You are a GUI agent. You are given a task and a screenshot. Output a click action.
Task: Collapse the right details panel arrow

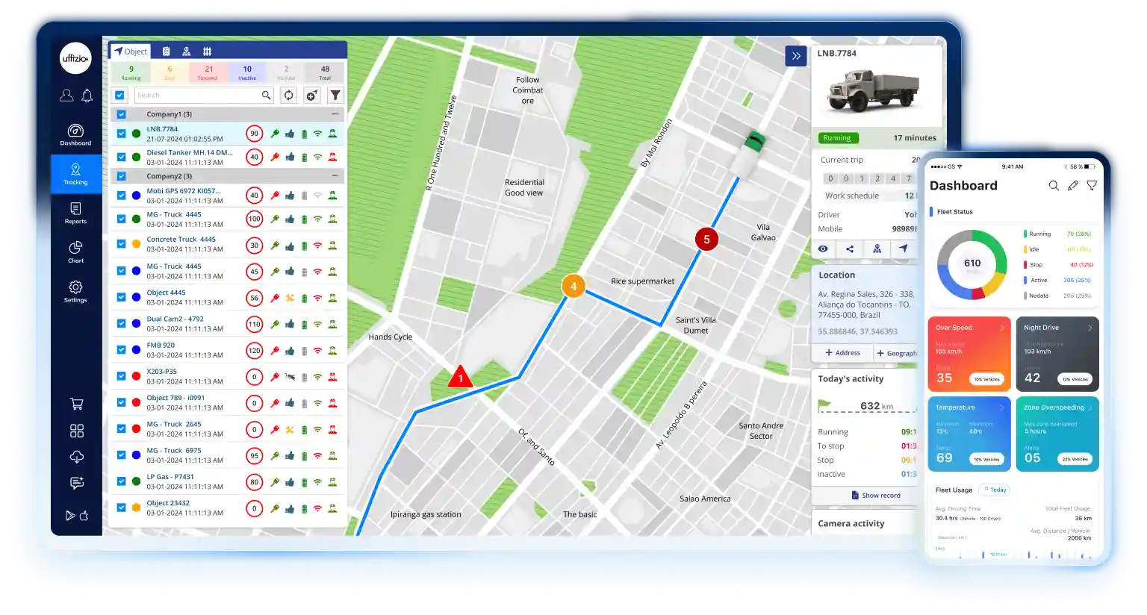[796, 56]
